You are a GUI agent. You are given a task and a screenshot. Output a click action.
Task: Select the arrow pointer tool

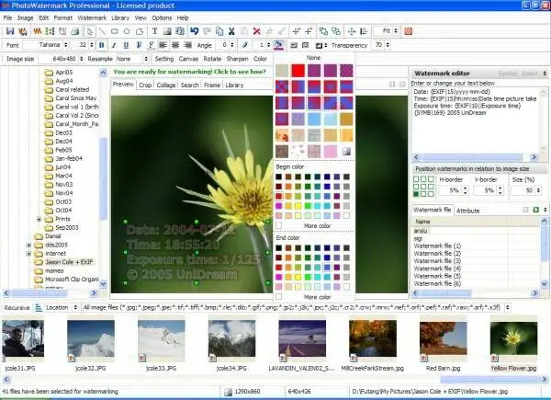point(90,31)
